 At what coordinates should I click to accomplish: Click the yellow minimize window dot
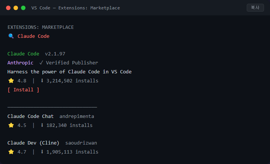(16, 8)
